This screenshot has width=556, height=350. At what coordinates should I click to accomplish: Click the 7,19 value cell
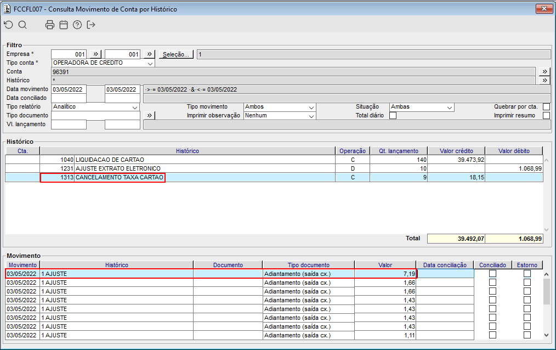pyautogui.click(x=385, y=273)
